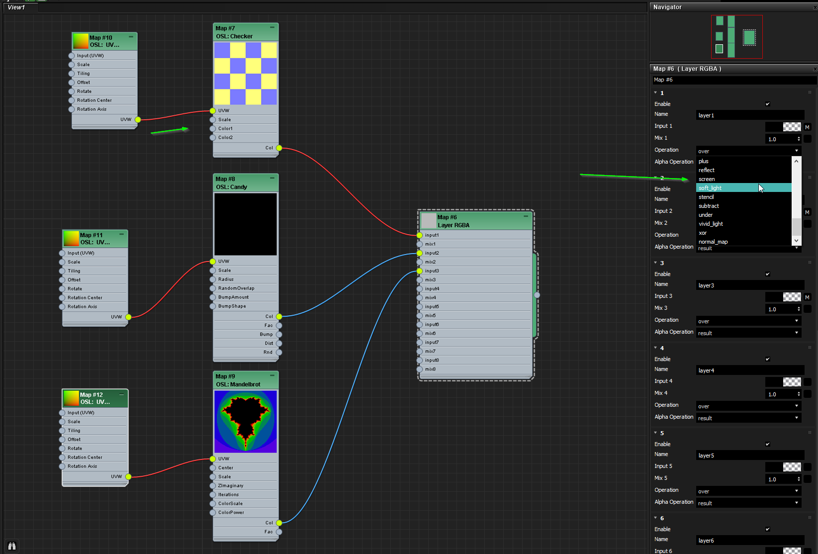Choose the screen operation option
Viewport: 818px width, 554px height.
[x=744, y=179]
